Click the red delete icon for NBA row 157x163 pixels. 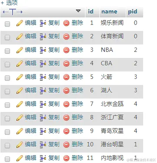tap(66, 50)
